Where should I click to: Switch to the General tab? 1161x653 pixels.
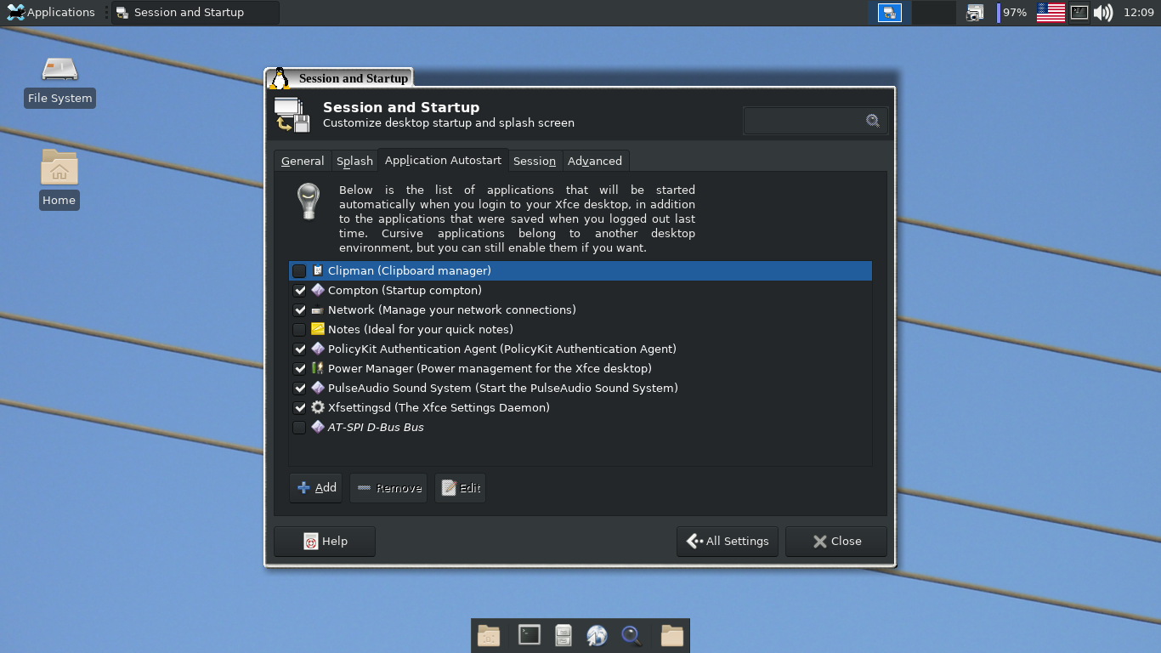click(303, 161)
